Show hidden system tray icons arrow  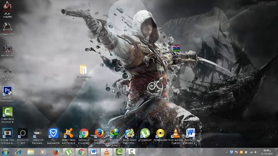point(226,152)
